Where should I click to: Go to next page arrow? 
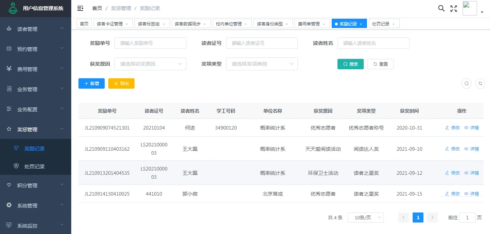[x=432, y=217]
